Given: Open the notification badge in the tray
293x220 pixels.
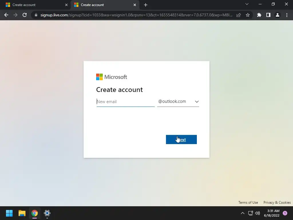Looking at the screenshot, I should 285,213.
